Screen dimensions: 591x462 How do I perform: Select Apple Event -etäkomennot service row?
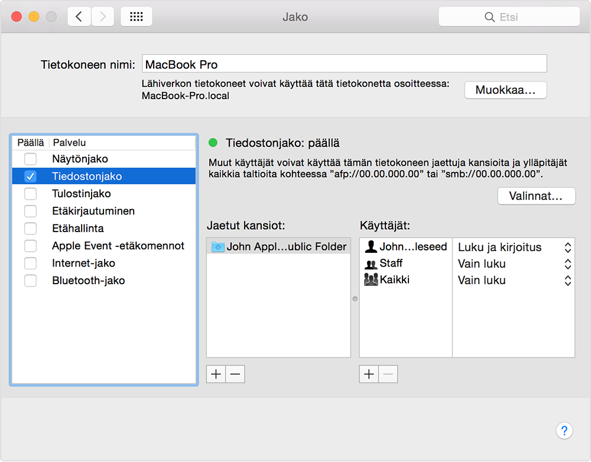(104, 246)
